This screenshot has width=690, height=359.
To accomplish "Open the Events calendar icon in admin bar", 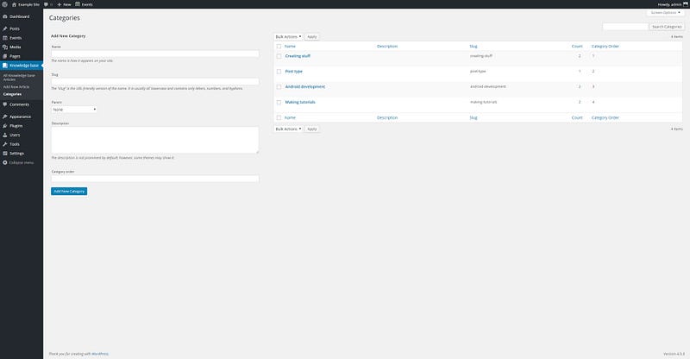I will tap(78, 4).
